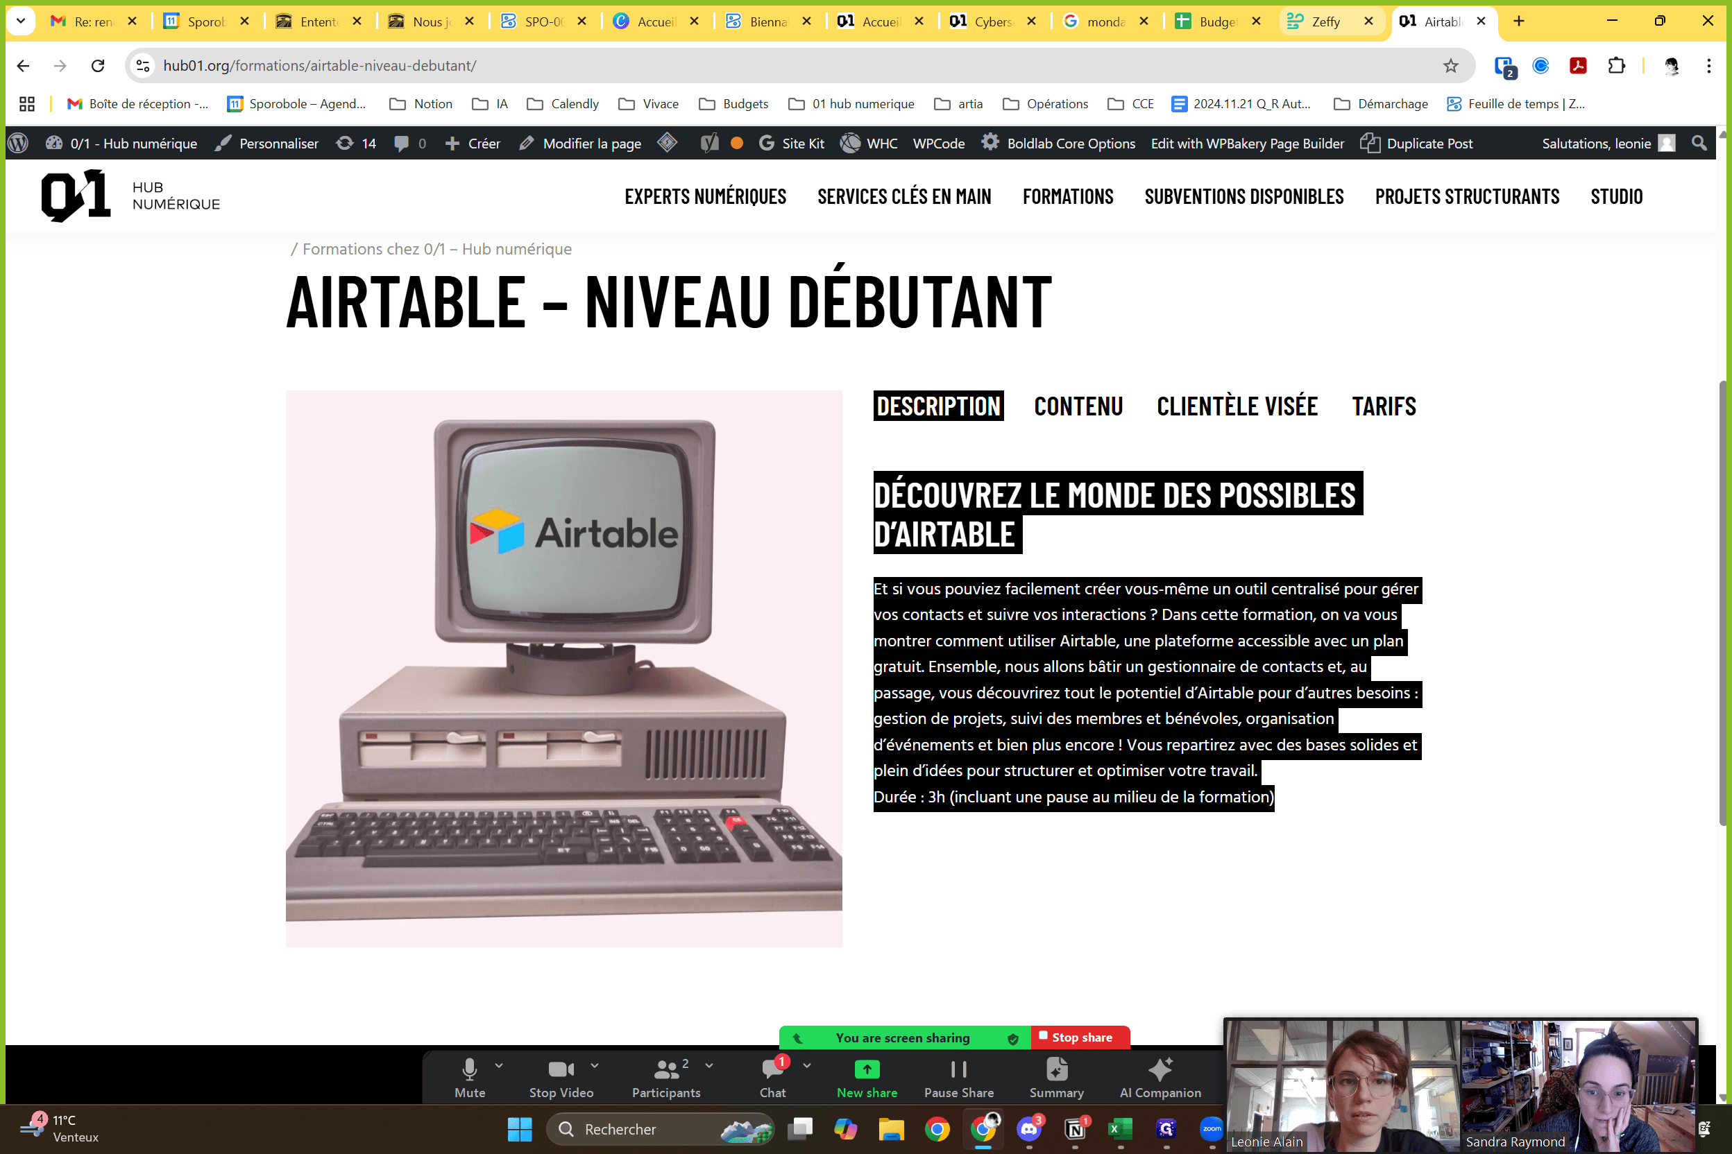Open a new browser tab

tap(1518, 21)
